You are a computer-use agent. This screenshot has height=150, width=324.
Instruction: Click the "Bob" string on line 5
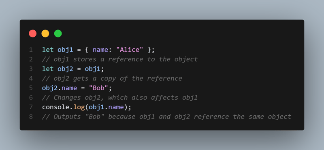click(98, 88)
